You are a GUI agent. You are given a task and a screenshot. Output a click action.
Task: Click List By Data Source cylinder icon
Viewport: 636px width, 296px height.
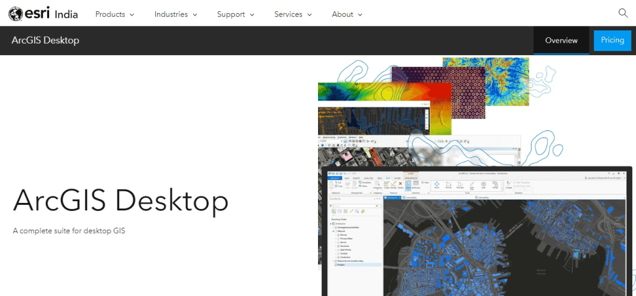(340, 211)
